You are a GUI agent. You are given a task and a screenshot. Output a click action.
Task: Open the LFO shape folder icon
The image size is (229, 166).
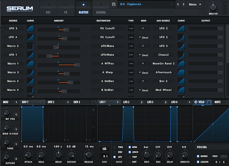(x=104, y=149)
